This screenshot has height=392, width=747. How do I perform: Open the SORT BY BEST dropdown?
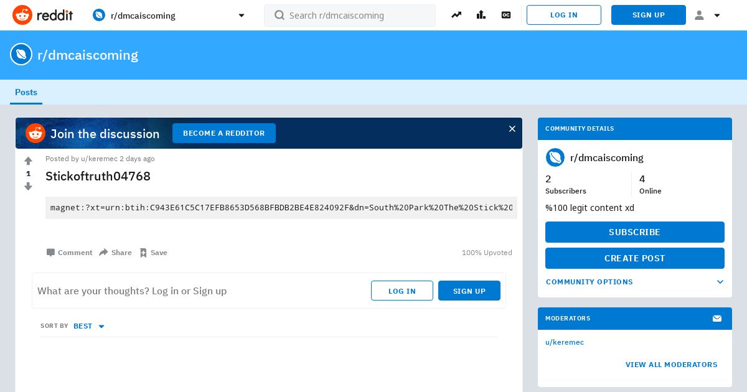point(89,326)
